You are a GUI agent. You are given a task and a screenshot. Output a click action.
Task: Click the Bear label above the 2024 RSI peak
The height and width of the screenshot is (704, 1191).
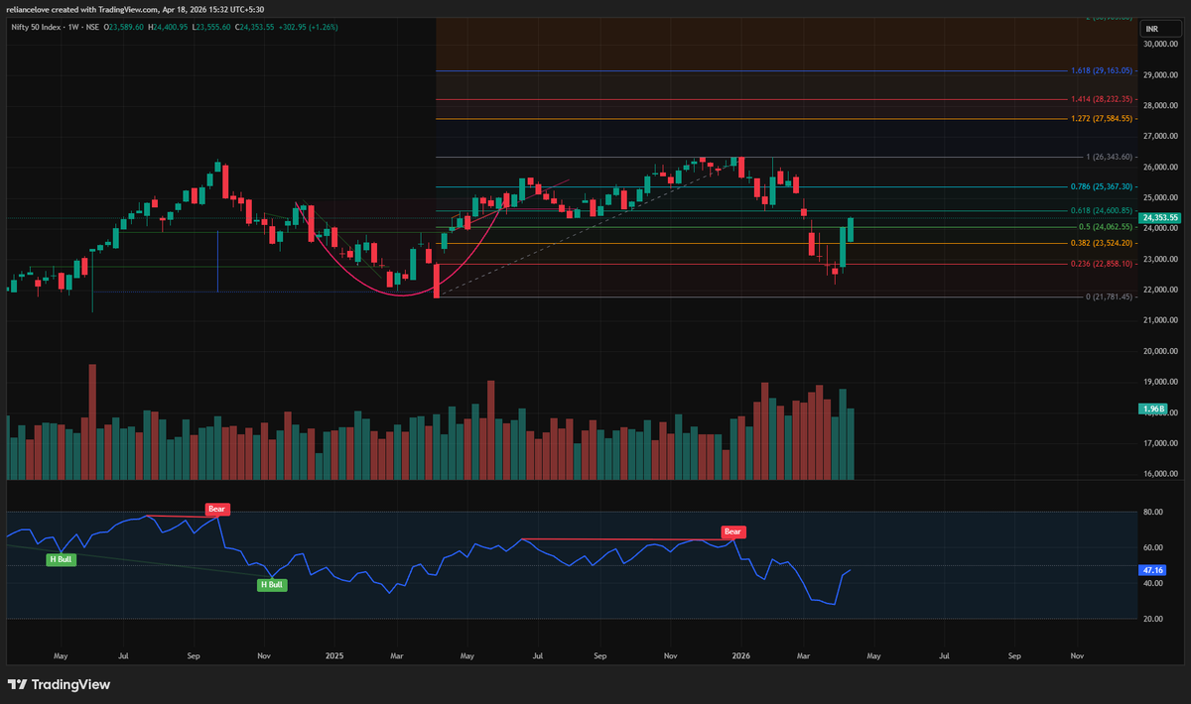(x=217, y=509)
